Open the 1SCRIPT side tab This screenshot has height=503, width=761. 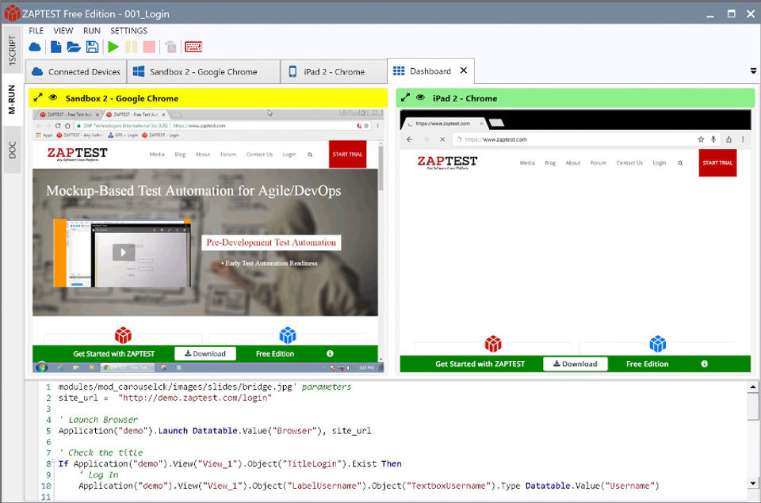(x=12, y=51)
